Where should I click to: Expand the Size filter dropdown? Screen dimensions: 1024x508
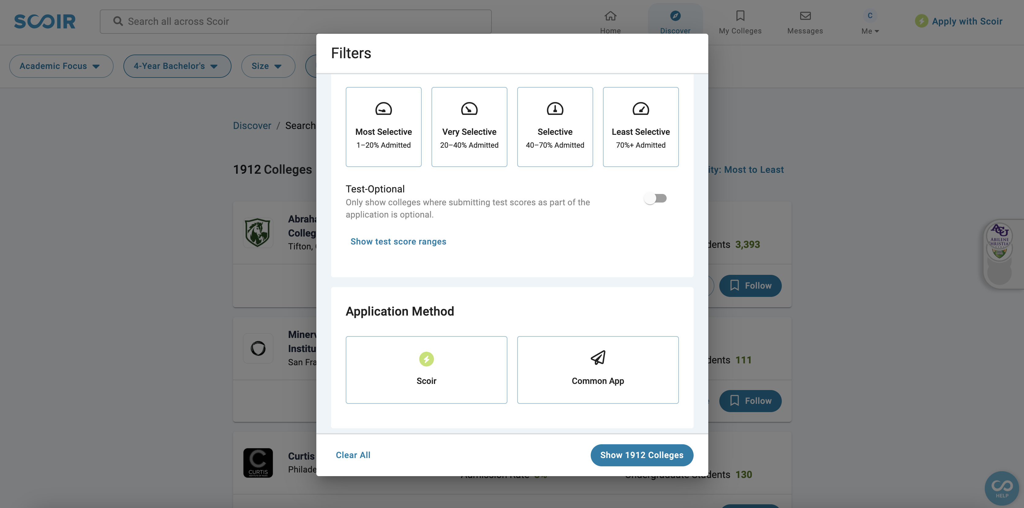(268, 66)
